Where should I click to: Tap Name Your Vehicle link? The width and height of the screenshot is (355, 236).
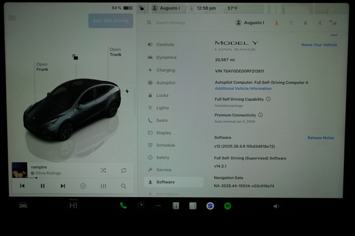pyautogui.click(x=319, y=45)
